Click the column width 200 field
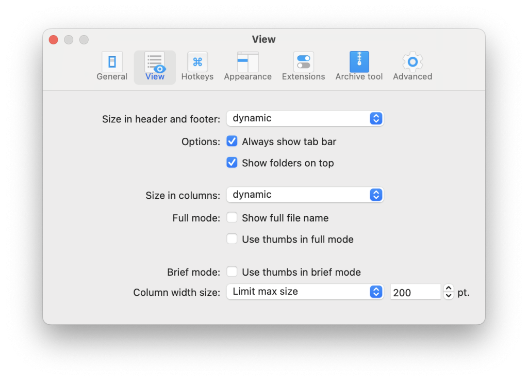Viewport: 528px width, 381px height. tap(415, 292)
